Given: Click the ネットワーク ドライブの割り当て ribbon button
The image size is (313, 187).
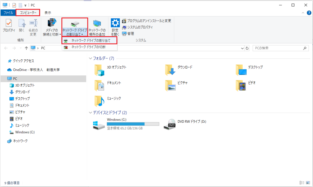Looking at the screenshot, I should tap(75, 27).
